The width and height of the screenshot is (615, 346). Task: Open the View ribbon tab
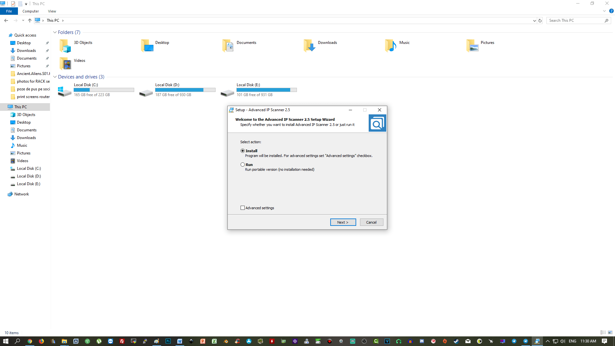point(52,11)
